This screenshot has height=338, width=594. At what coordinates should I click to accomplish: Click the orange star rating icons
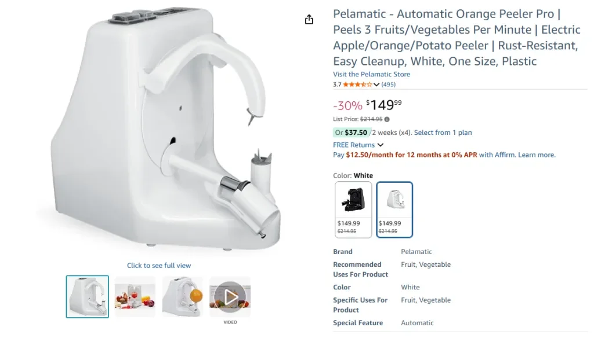[357, 84]
